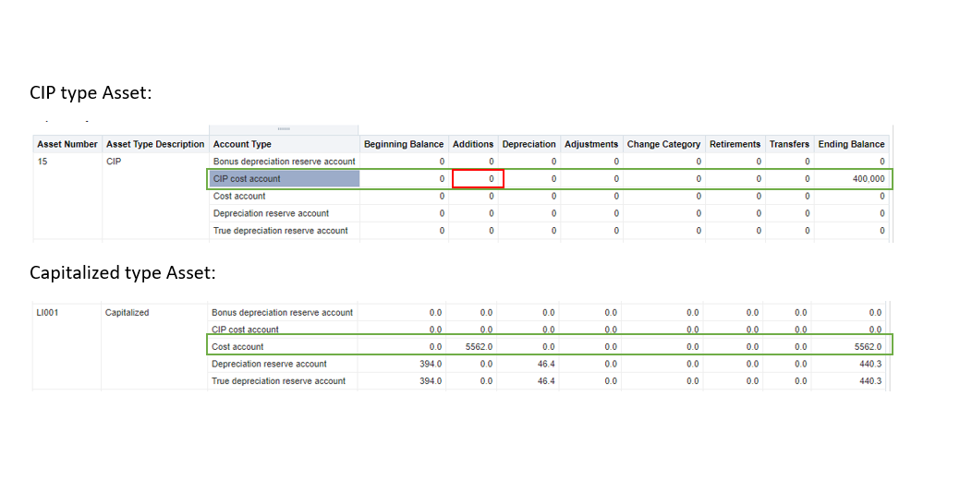Click 440.3 ending balance of Depreciation reserve account
Image resolution: width=960 pixels, height=504 pixels.
[870, 364]
